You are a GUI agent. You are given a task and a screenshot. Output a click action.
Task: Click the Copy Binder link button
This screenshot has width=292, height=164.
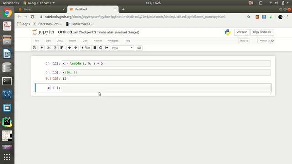[x=262, y=32]
